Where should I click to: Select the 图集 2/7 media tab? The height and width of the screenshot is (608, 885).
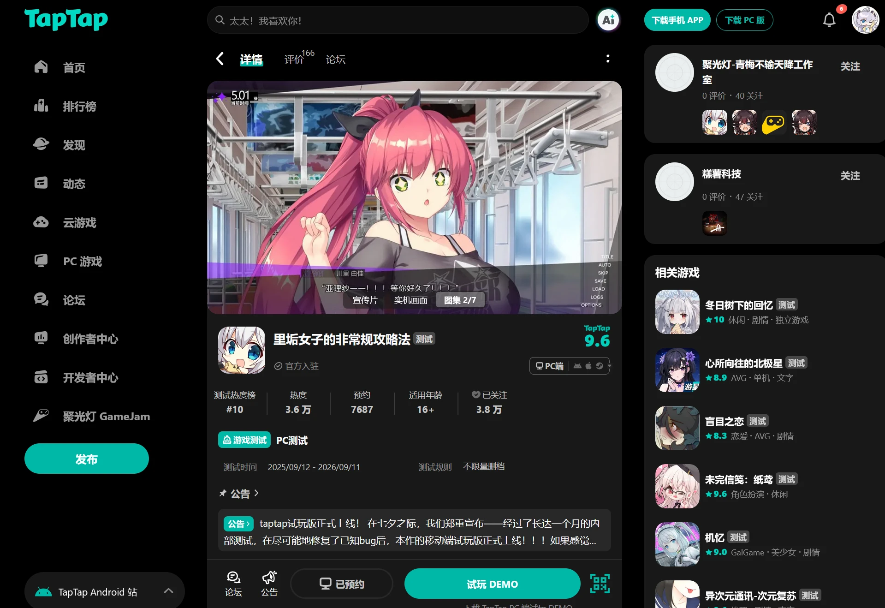460,300
